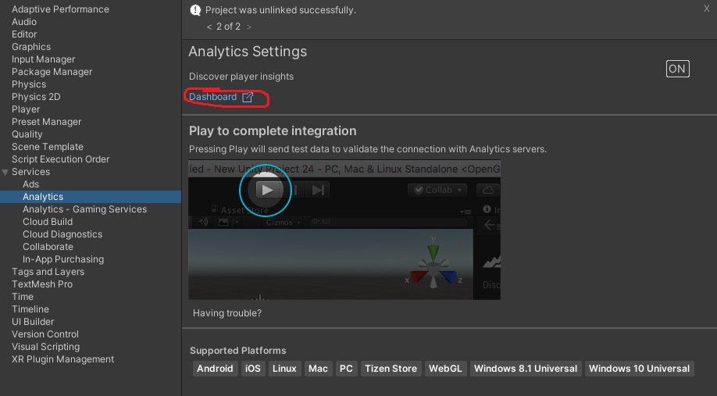The width and height of the screenshot is (717, 396).
Task: Select Package Manager settings
Action: [52, 72]
